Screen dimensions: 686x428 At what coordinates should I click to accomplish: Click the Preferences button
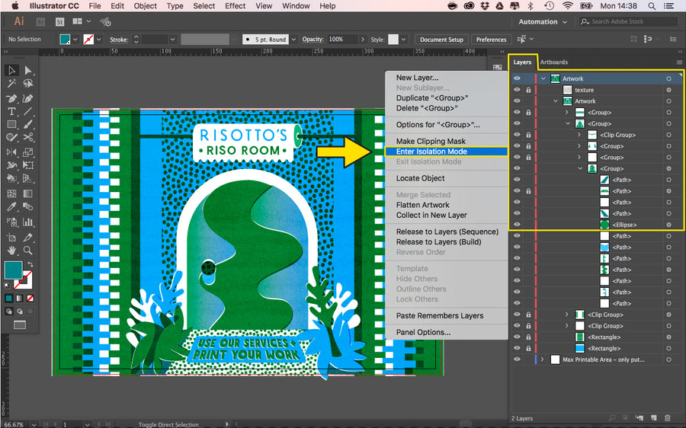[491, 40]
